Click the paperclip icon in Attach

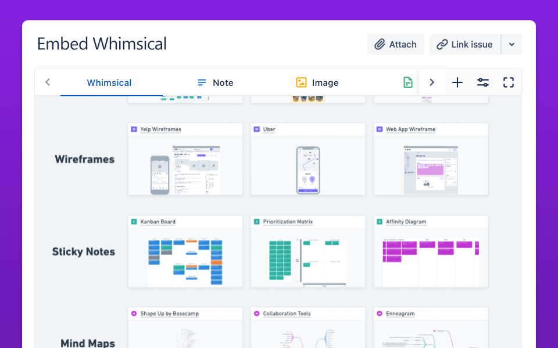point(380,45)
